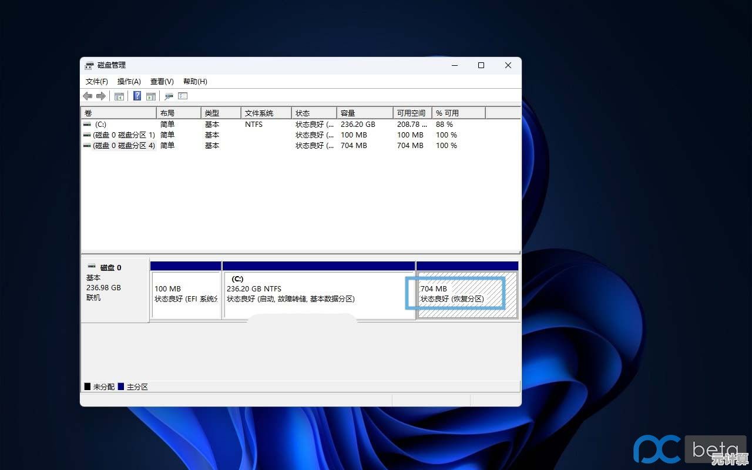Select the forward navigation arrow icon
Viewport: 752px width, 470px height.
click(101, 96)
